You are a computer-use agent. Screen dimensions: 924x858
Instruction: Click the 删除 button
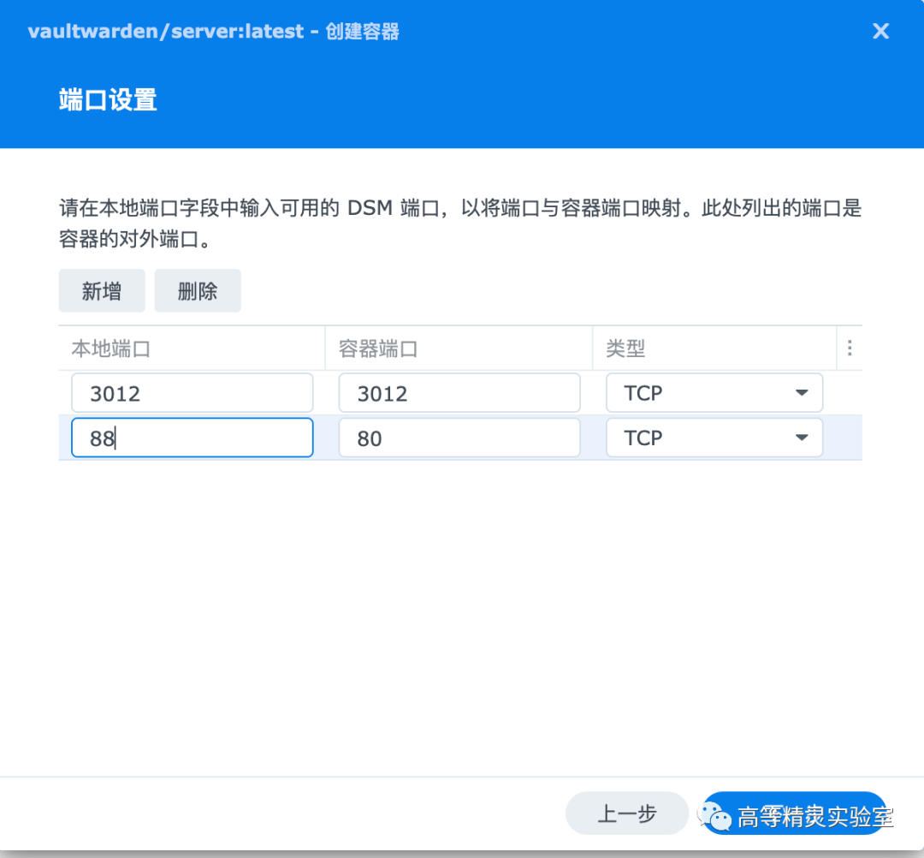pos(198,291)
